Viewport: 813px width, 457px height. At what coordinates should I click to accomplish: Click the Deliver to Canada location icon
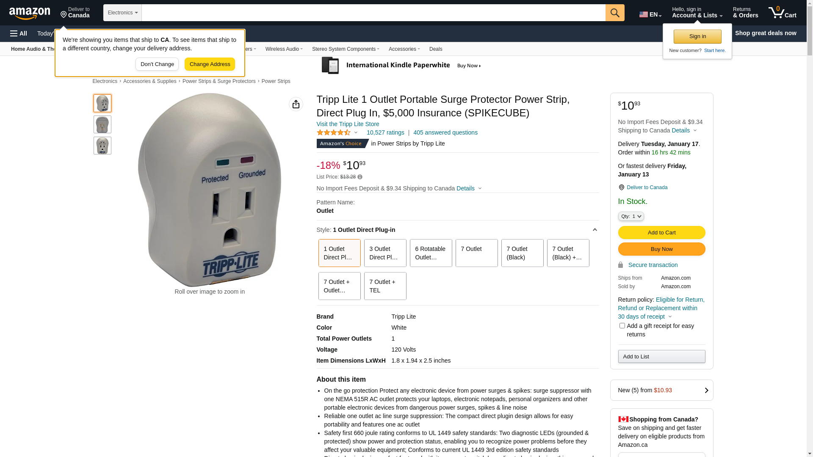(x=621, y=187)
